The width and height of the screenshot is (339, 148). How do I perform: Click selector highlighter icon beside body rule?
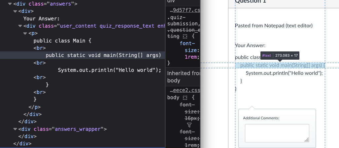[x=185, y=98]
